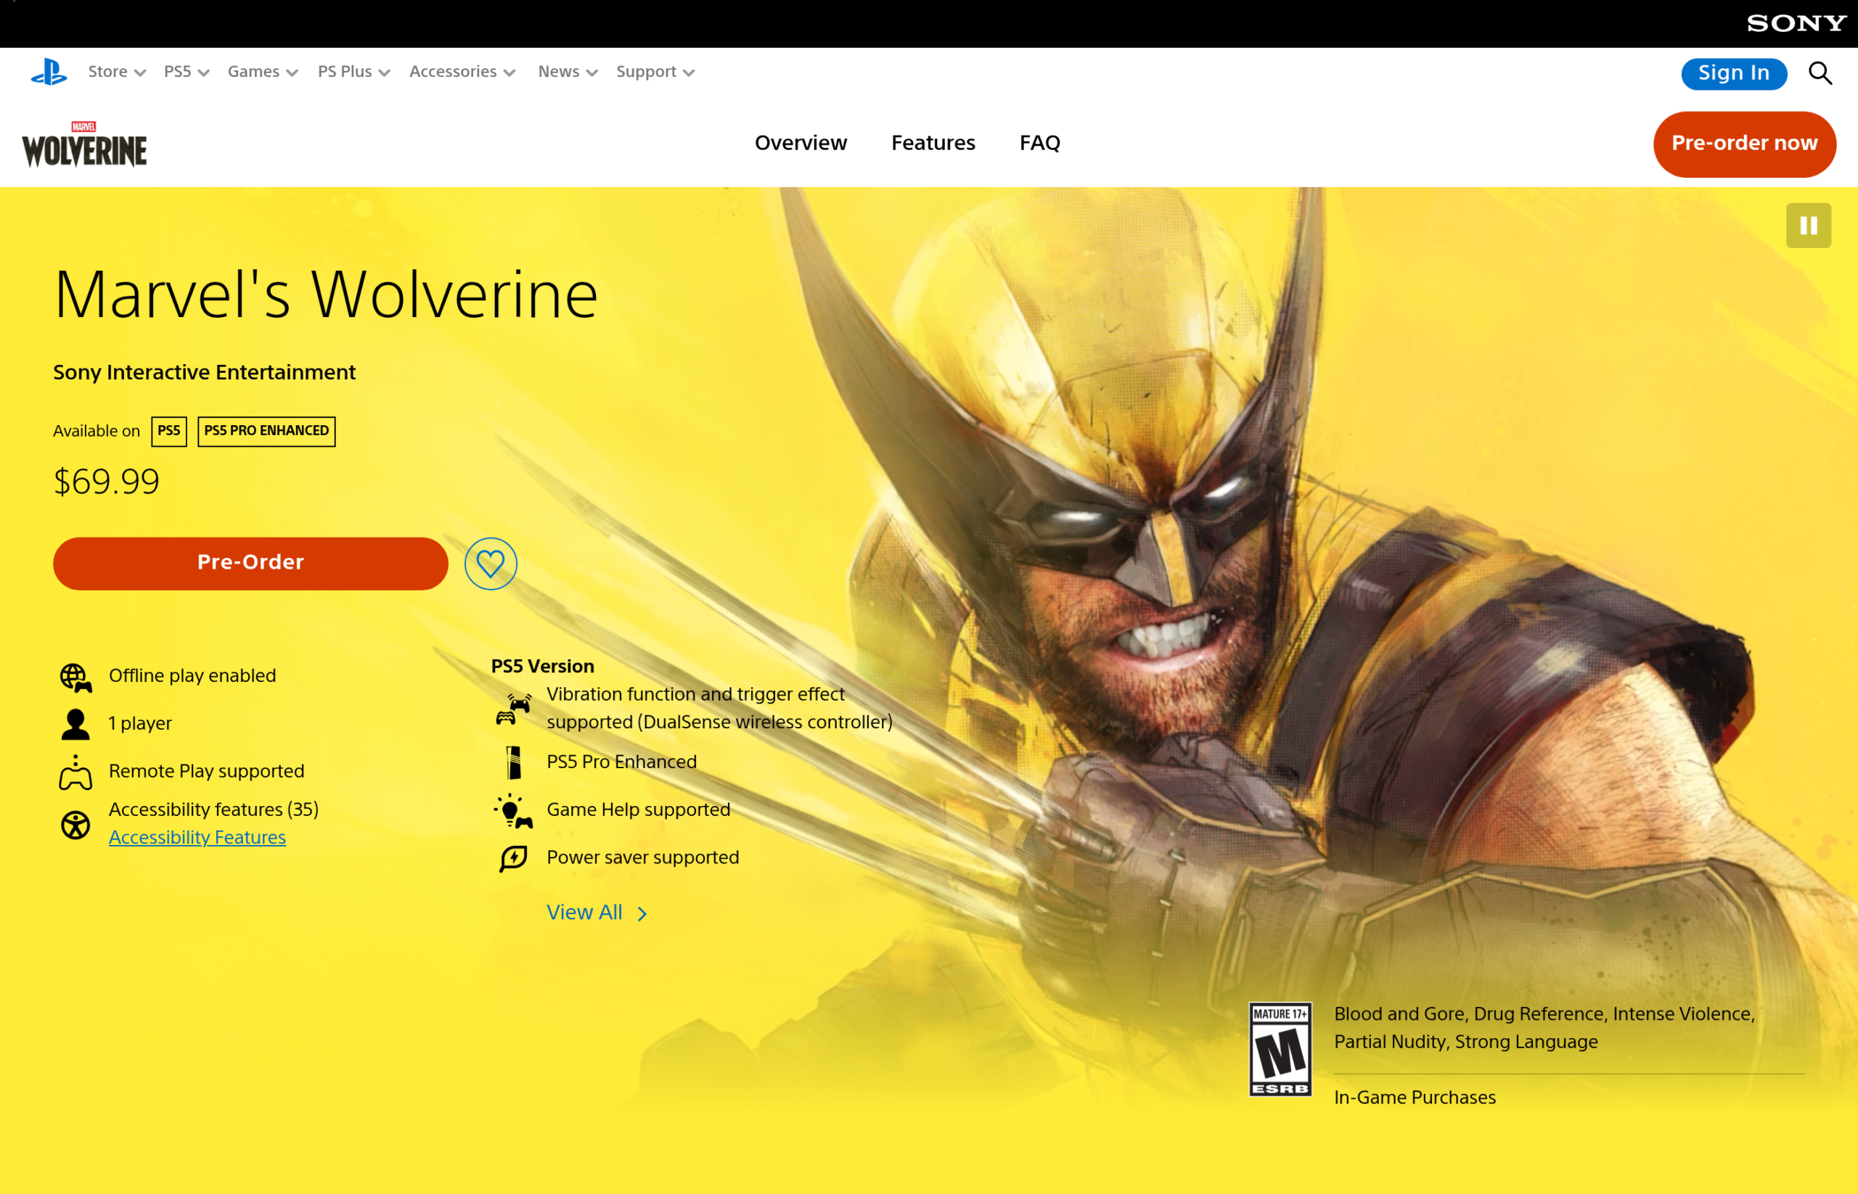
Task: Click the 1 player text
Action: [139, 724]
